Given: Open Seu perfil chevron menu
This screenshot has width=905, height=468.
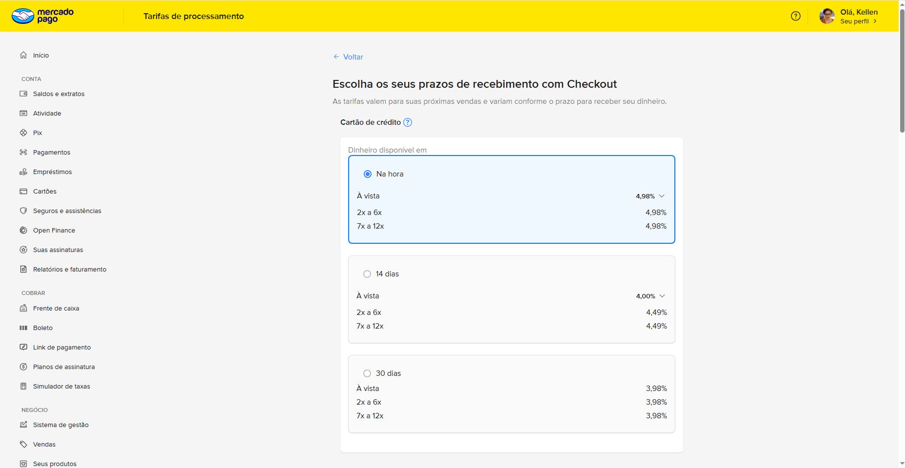Looking at the screenshot, I should [875, 21].
